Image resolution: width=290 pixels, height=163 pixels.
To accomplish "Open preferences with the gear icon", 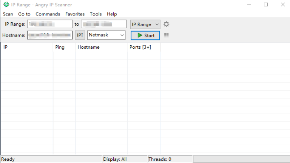I will [x=166, y=24].
